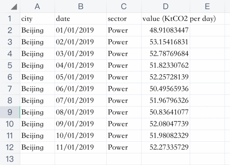The image size is (230, 165).
Task: Select row 9 header
Action: pos(10,112)
